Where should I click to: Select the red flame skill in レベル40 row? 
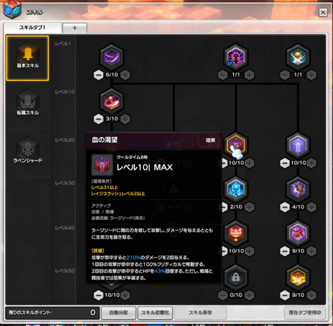click(236, 233)
